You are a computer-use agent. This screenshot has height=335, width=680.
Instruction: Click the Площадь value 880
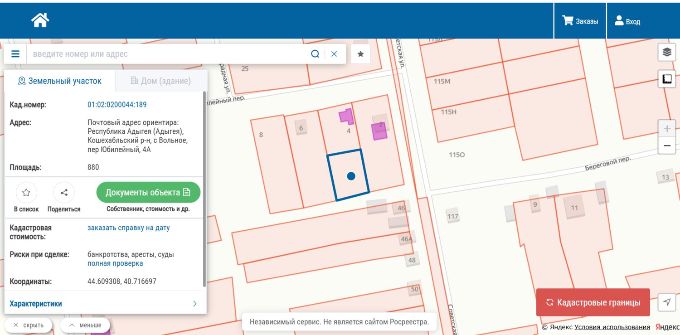pos(93,167)
